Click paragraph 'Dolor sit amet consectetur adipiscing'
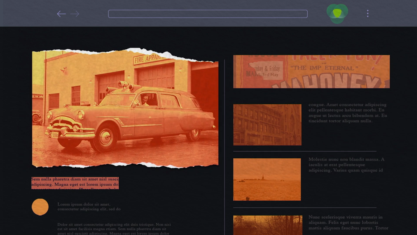The height and width of the screenshot is (235, 417). click(114, 229)
